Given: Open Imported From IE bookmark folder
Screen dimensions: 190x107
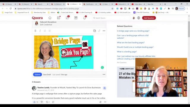Looking at the screenshot, I should 22,12.
